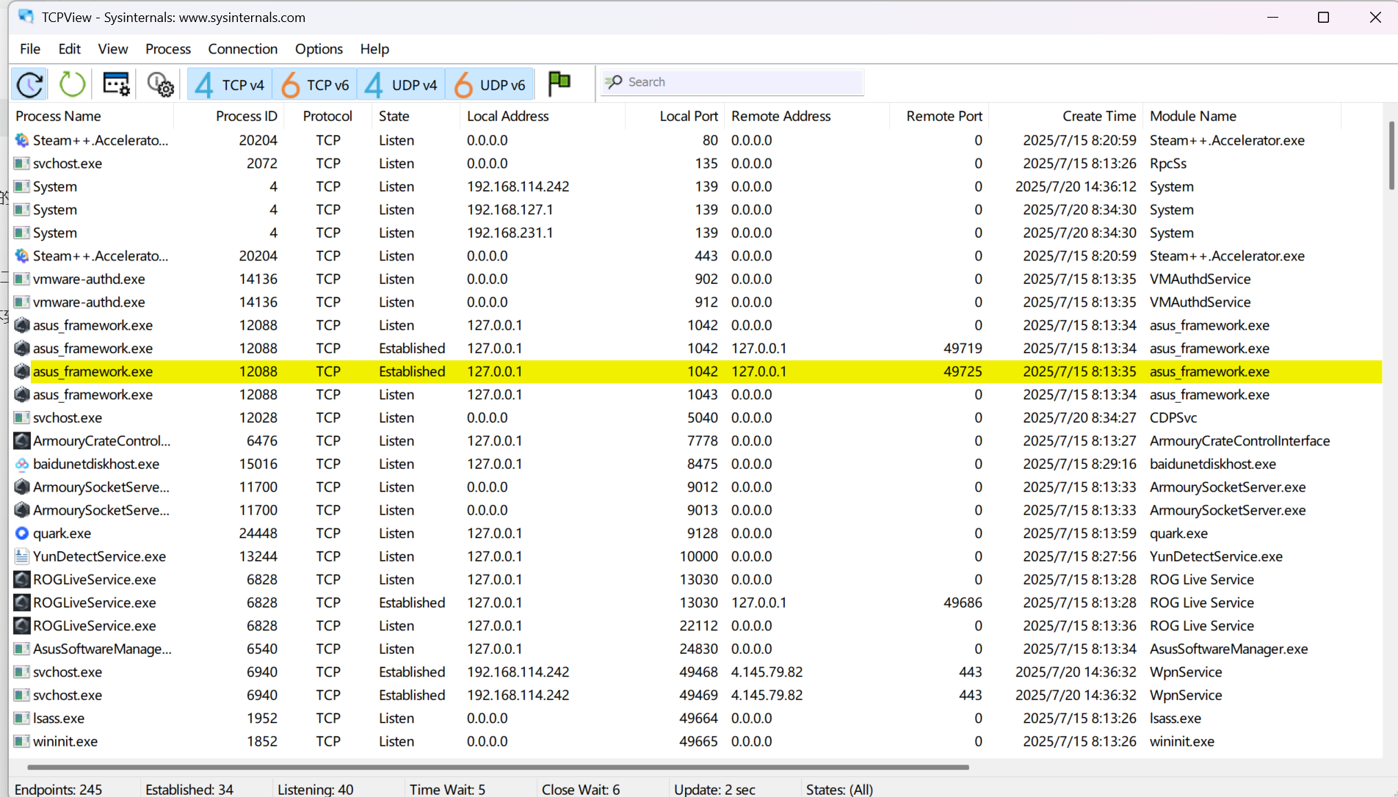Click svchost.exe icon on port 49468 row

(x=22, y=672)
